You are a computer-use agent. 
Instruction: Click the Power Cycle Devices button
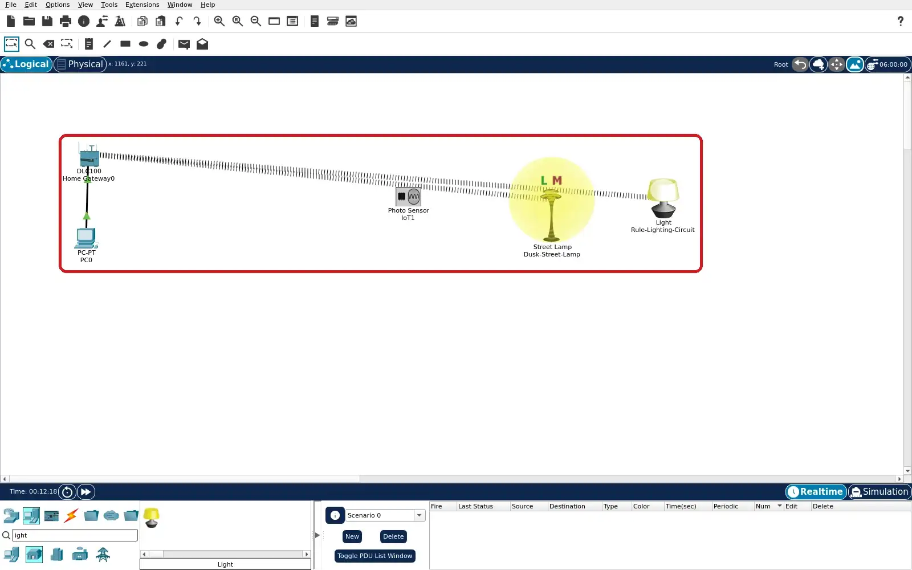tap(67, 492)
